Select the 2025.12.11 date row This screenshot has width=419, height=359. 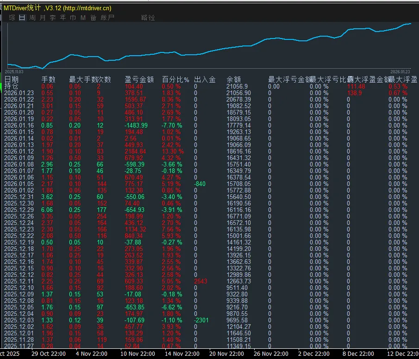(x=19, y=282)
